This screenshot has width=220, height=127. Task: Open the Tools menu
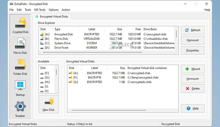[x=28, y=10]
